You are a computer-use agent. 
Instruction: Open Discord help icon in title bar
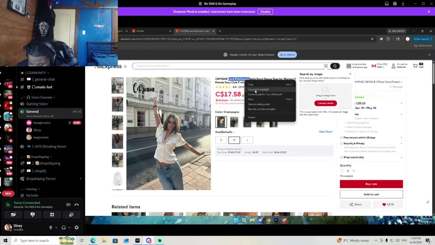coord(395,4)
